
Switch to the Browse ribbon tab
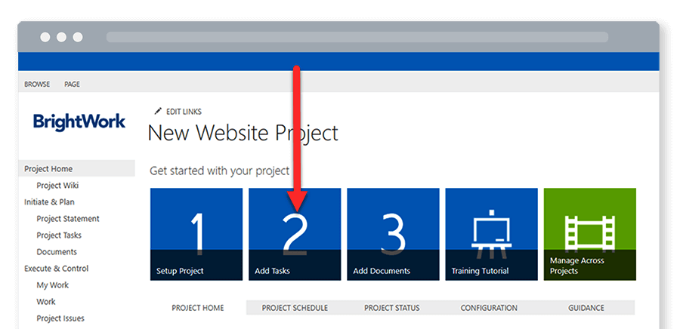(x=37, y=85)
